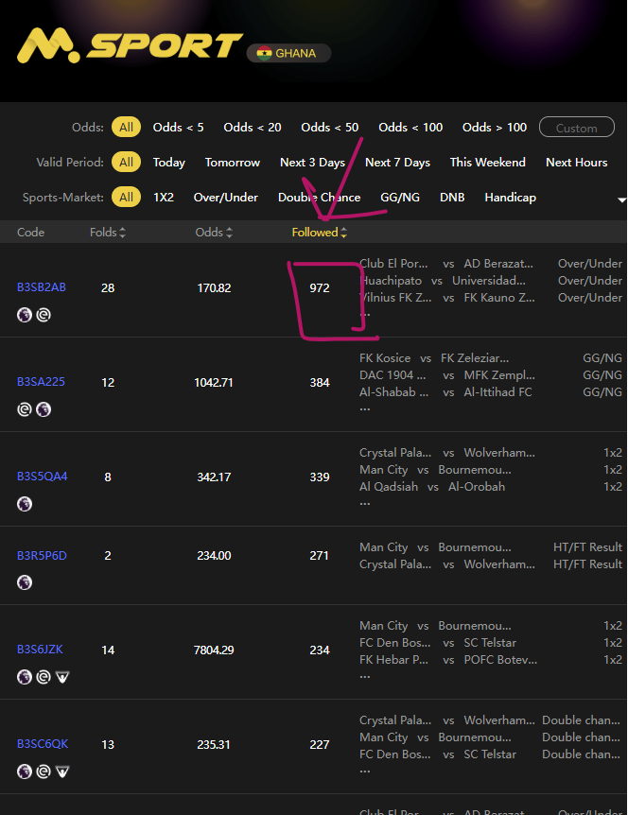Filter valid period to Tomorrow
628x815 pixels.
[x=233, y=163]
